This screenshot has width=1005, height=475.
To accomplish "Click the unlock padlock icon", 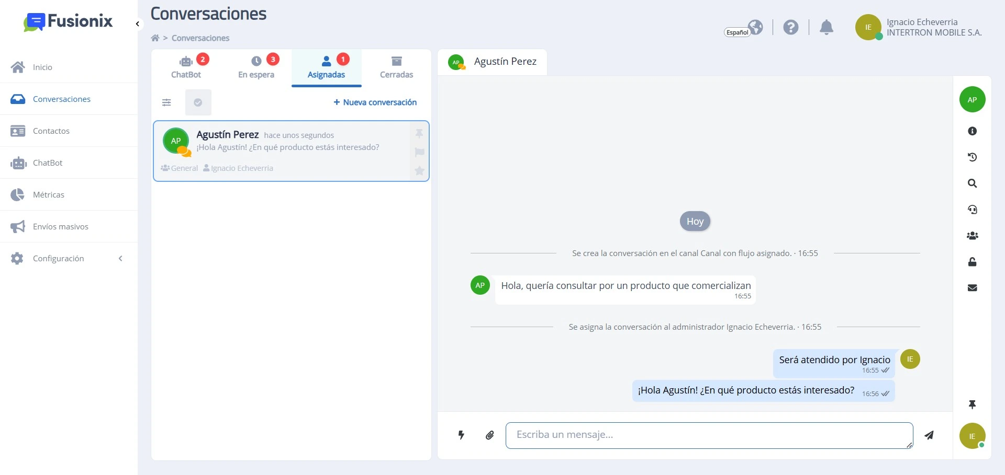I will pyautogui.click(x=973, y=262).
